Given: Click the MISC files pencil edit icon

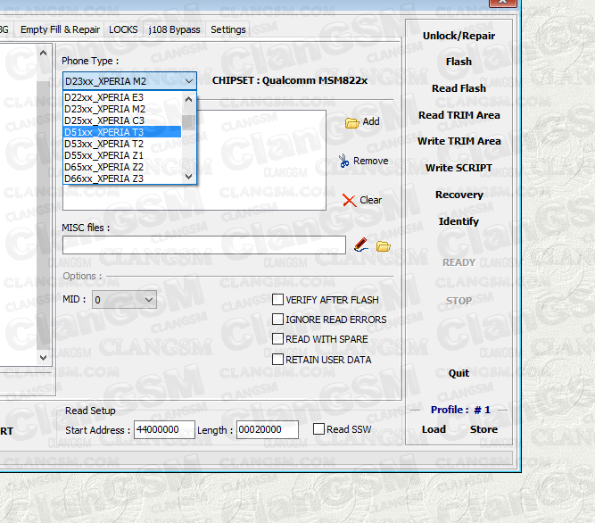Looking at the screenshot, I should tap(361, 245).
